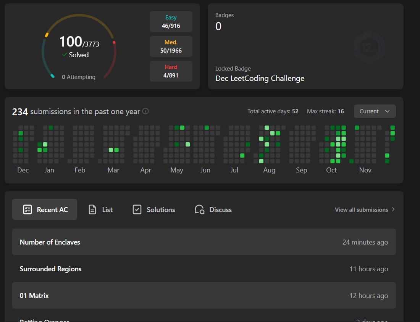420x322 pixels.
Task: Click the circular solved progress ring
Action: 79,47
